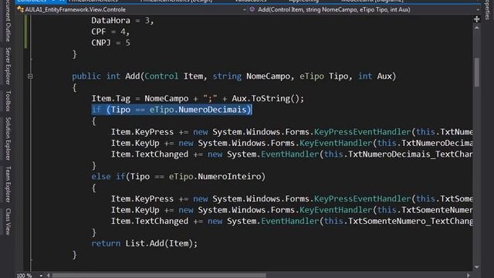Click the 'DataHora = 3,' enum line
Screen dimensions: 494x278
pyautogui.click(x=123, y=21)
